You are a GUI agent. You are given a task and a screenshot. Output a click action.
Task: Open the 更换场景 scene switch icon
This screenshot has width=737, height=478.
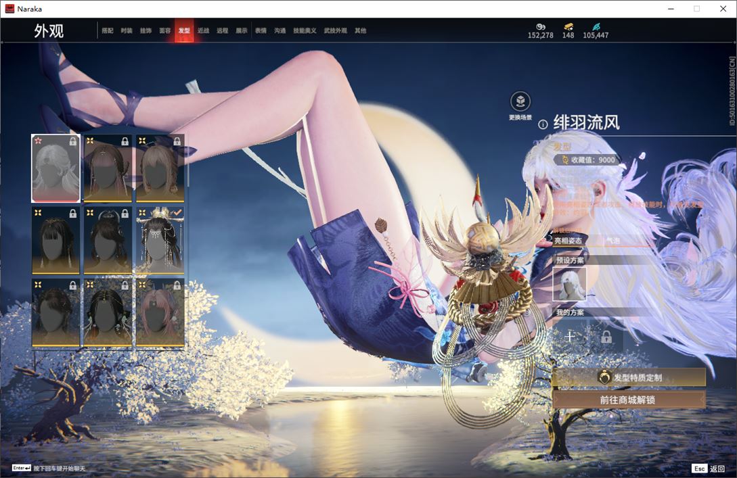coord(520,101)
